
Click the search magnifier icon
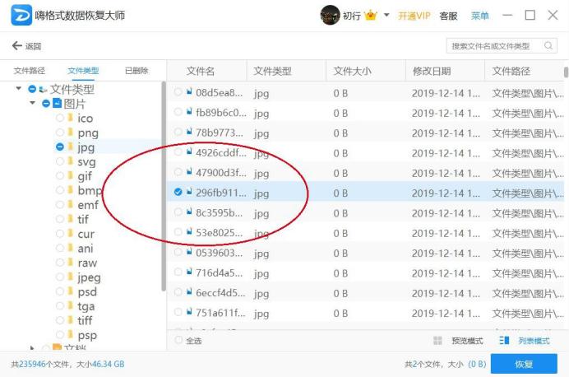548,46
